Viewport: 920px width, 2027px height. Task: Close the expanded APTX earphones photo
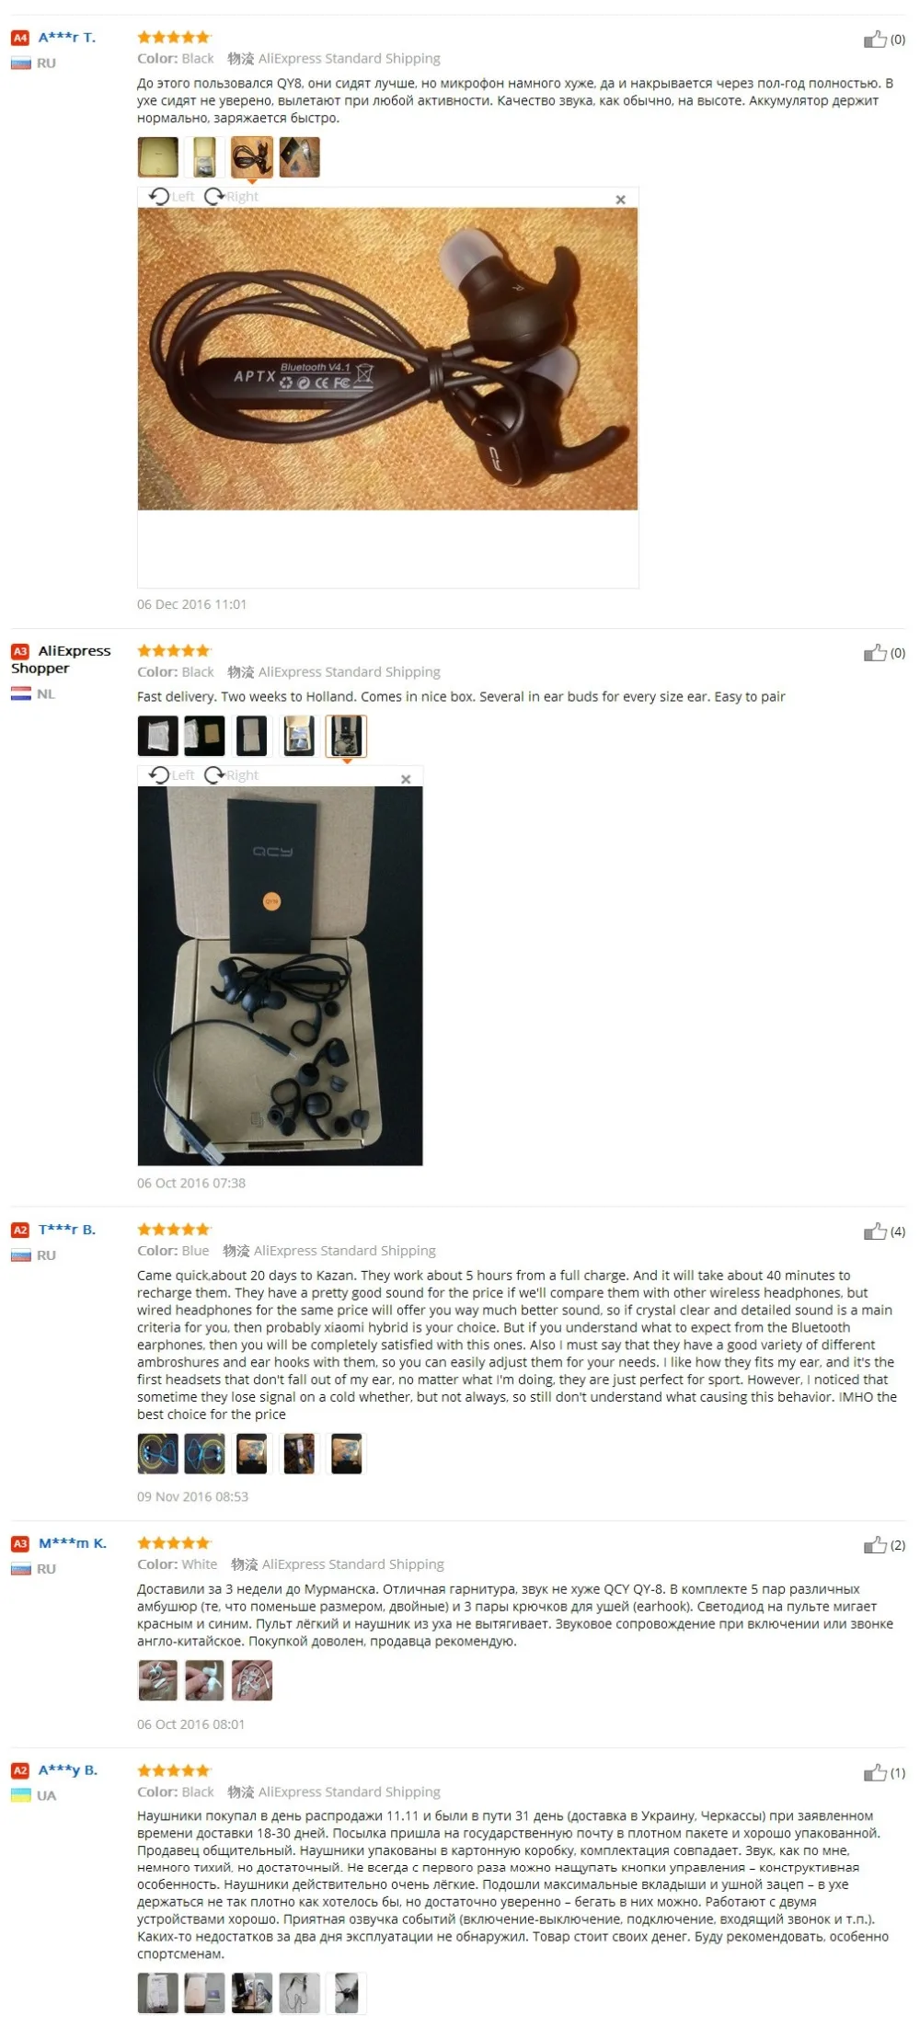(620, 200)
